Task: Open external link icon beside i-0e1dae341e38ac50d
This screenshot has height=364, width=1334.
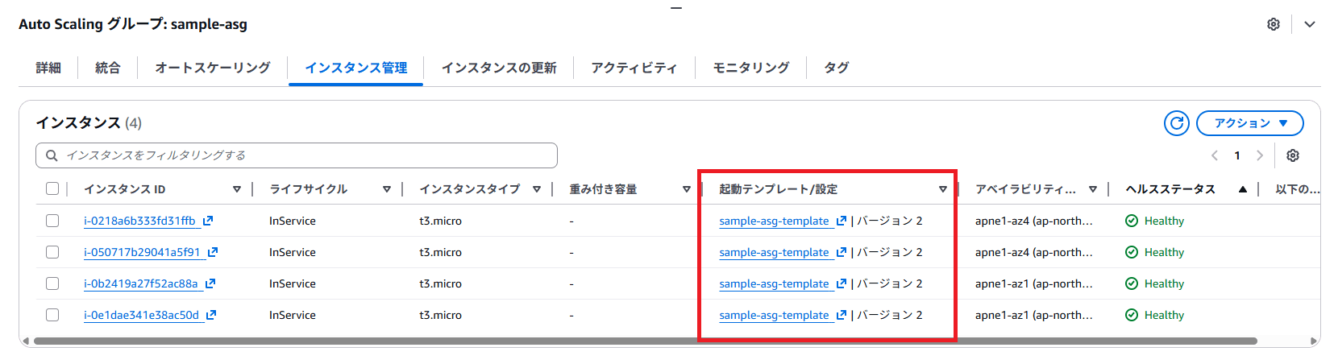Action: tap(211, 315)
